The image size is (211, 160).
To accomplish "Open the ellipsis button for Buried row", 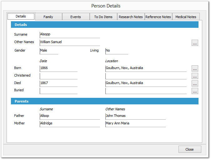I will 195,91.
